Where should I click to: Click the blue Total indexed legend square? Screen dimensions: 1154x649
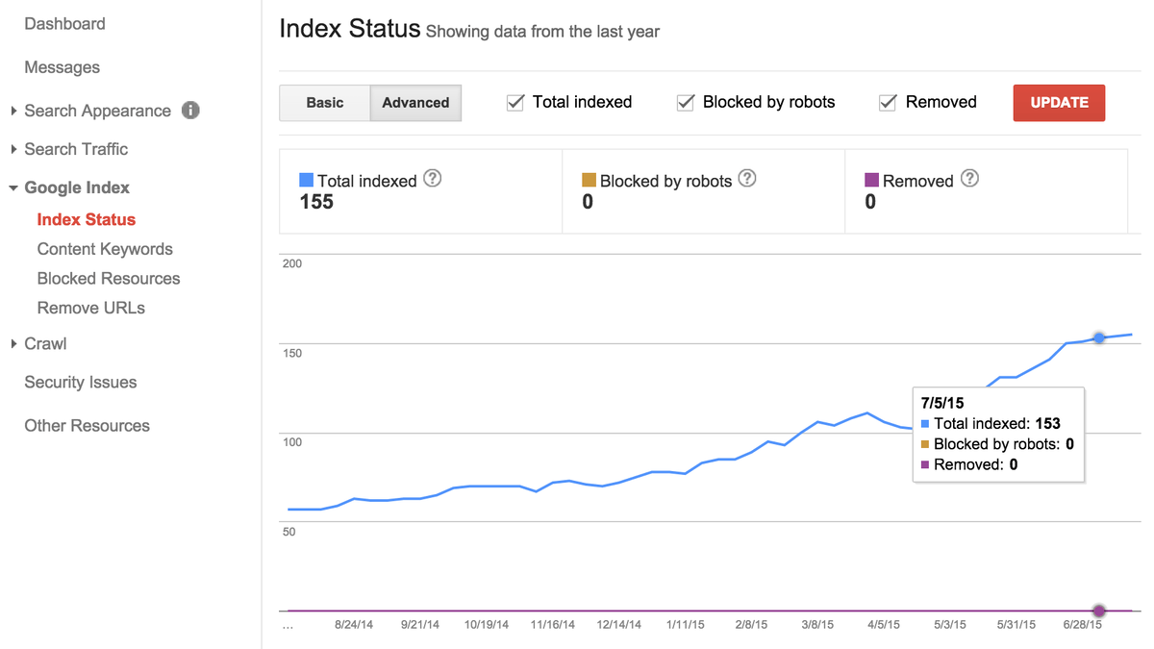307,180
